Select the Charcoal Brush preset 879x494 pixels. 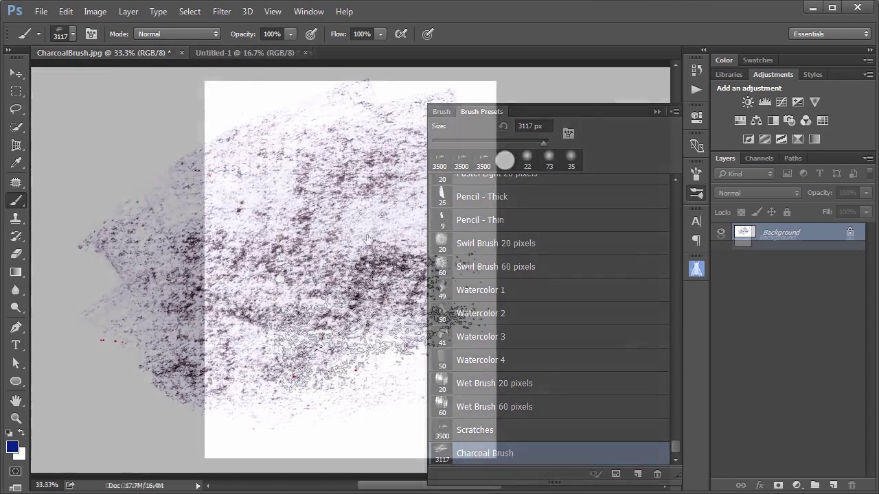[549, 453]
